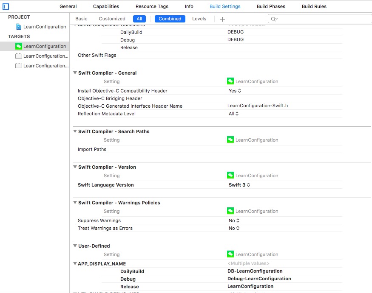Select LearnConfiguration under PROJECT
The width and height of the screenshot is (372, 293).
pyautogui.click(x=45, y=27)
